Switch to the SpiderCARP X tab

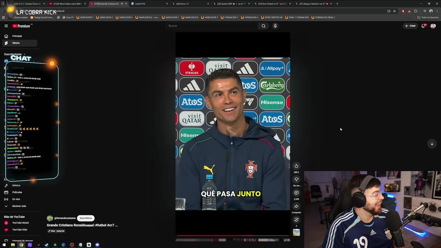pos(231,4)
